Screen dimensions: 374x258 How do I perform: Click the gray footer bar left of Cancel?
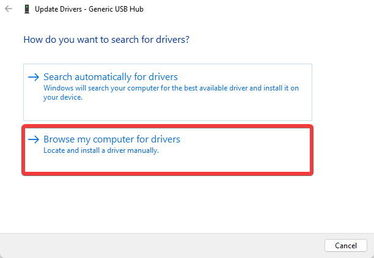(162, 246)
